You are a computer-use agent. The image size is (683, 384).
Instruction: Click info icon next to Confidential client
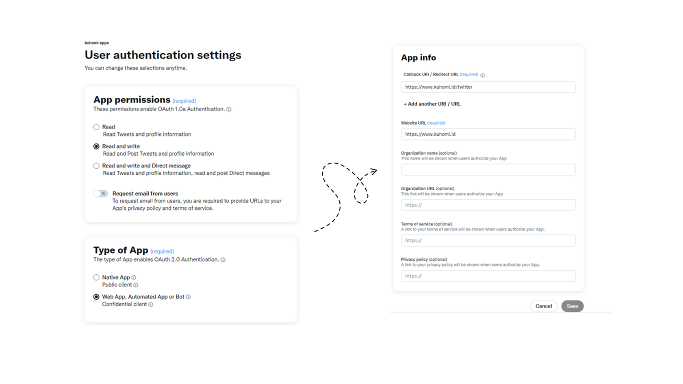pos(151,304)
